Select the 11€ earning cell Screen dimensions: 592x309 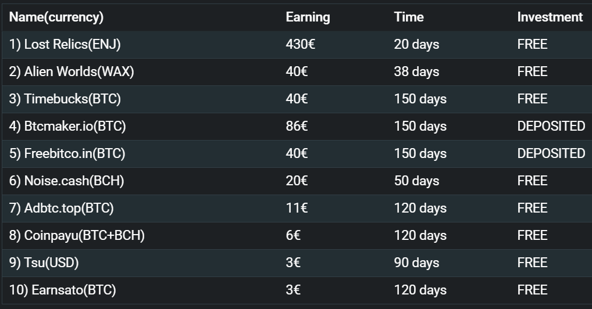(x=297, y=208)
